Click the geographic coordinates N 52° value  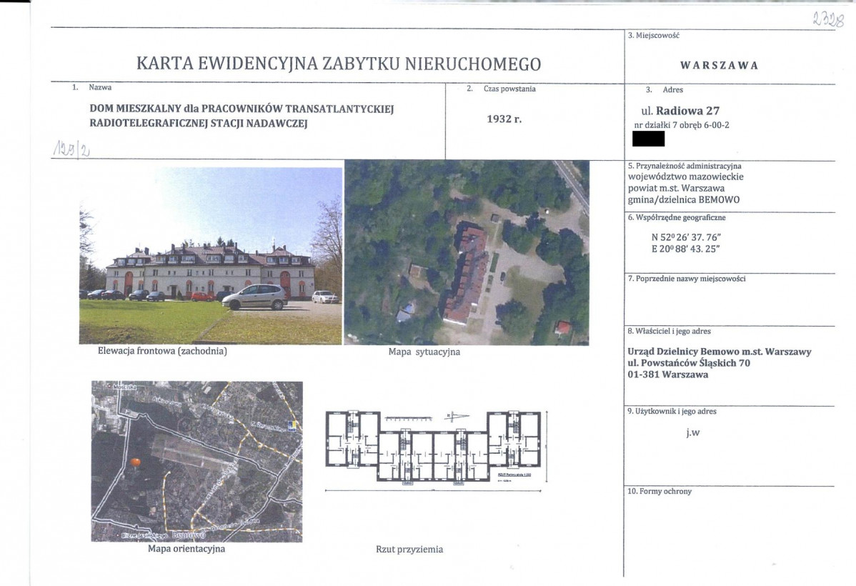tap(686, 237)
